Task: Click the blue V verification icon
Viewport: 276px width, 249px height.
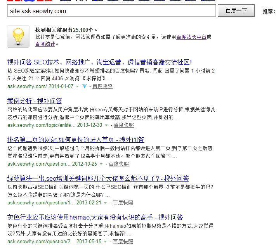Action: (x=85, y=86)
